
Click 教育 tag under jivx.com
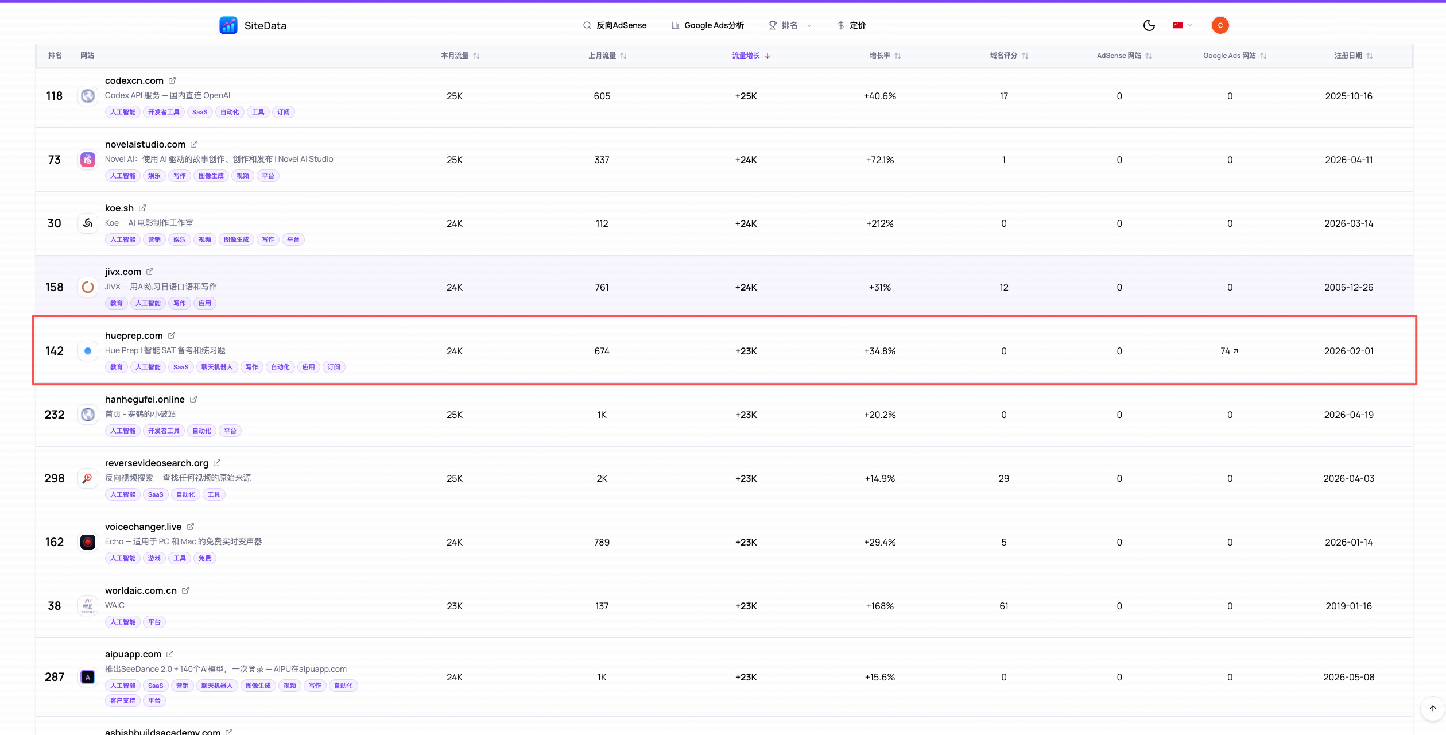(x=117, y=303)
